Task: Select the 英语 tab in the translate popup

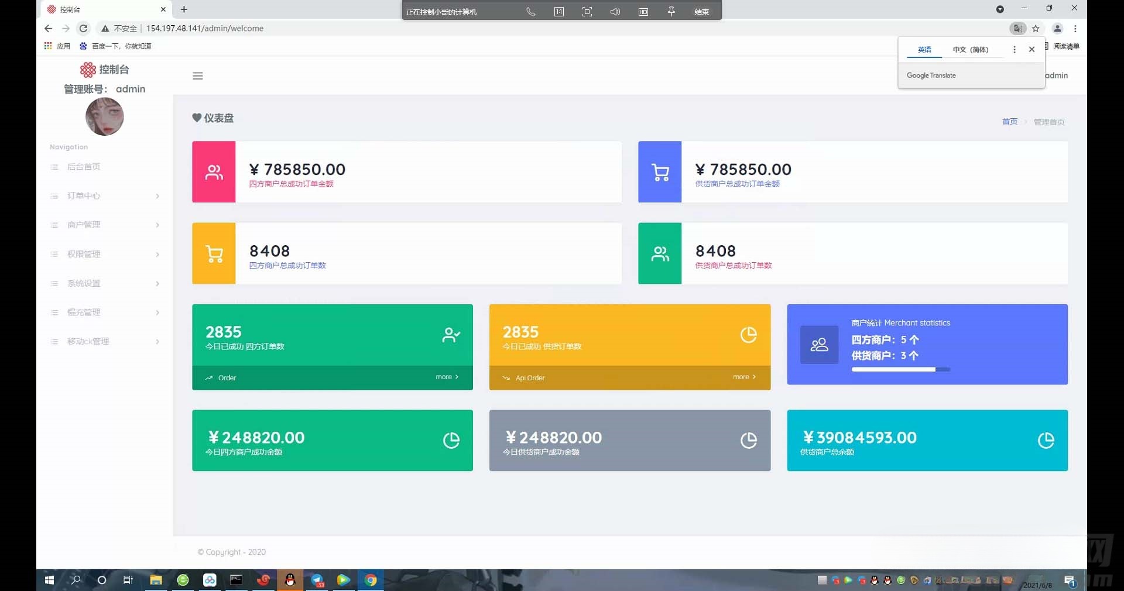Action: tap(924, 50)
